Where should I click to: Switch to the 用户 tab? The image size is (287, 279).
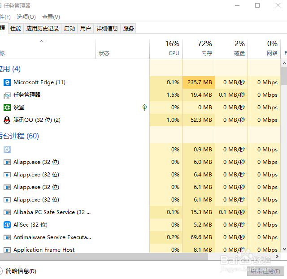point(86,29)
